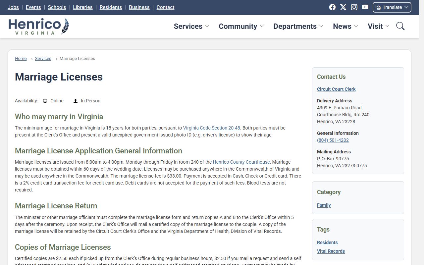
Task: Click the '4309 E. Parham Road' address line
Action: coord(339,108)
